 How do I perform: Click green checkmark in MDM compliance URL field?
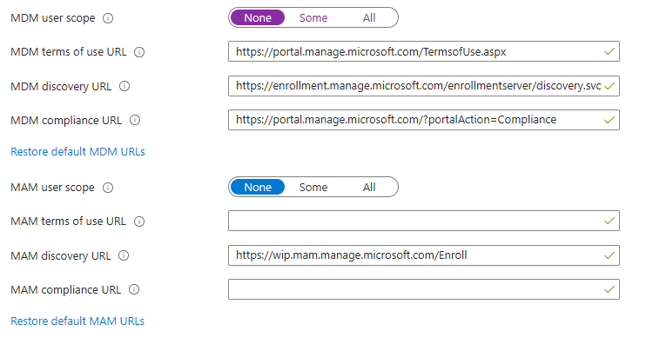609,120
